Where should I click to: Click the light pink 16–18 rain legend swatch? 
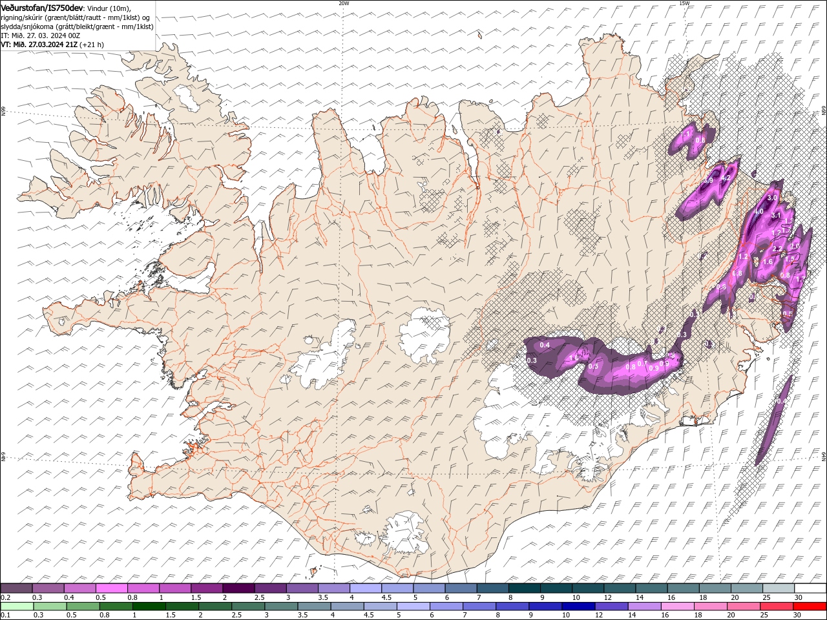click(x=678, y=606)
